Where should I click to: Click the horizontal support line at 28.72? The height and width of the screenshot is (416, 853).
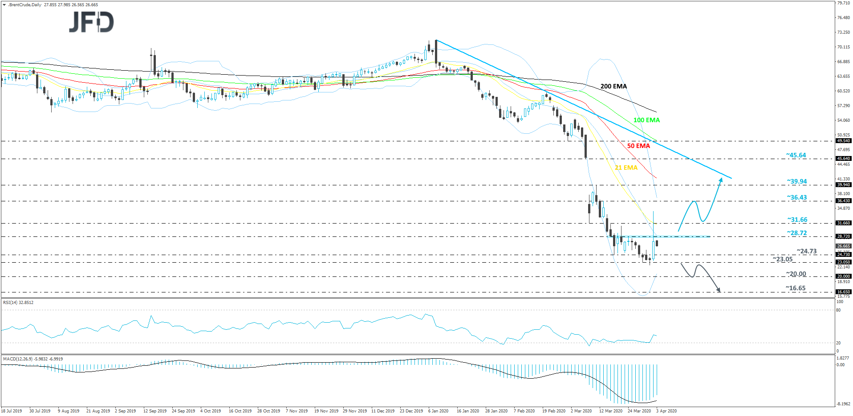[668, 236]
